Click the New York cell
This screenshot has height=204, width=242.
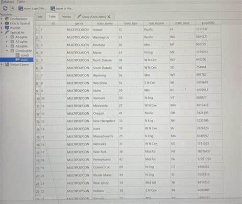click(106, 152)
